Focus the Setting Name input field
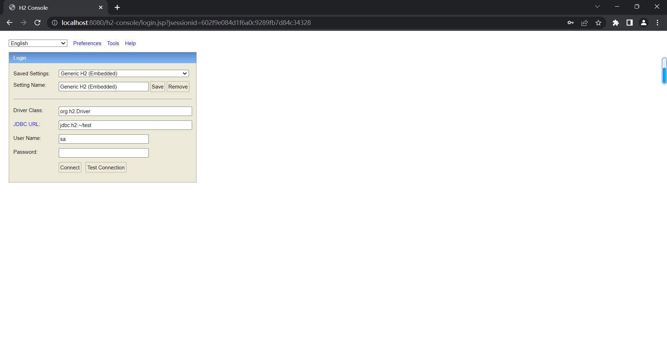The width and height of the screenshot is (667, 354). pyautogui.click(x=104, y=86)
